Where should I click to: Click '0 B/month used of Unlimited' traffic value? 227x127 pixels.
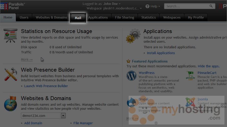tap(71, 52)
